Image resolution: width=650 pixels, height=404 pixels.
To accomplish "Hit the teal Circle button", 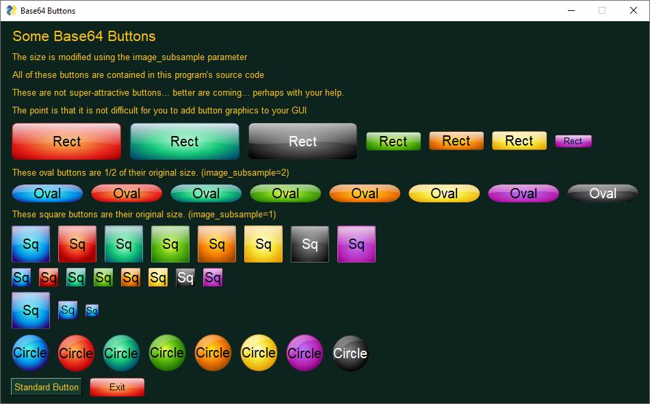I will click(x=122, y=353).
